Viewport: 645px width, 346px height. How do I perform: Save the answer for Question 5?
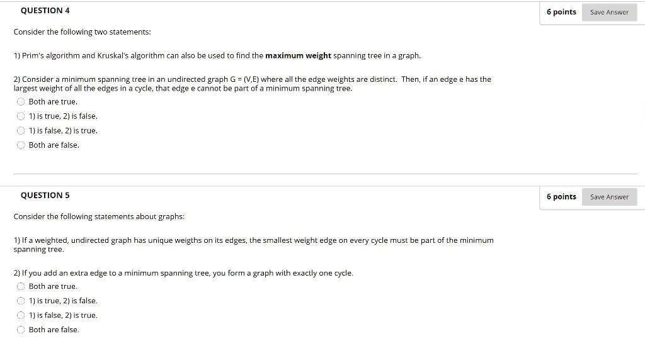pos(609,197)
